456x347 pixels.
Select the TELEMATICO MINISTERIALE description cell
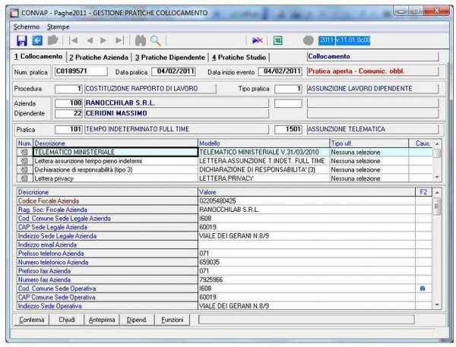point(116,152)
